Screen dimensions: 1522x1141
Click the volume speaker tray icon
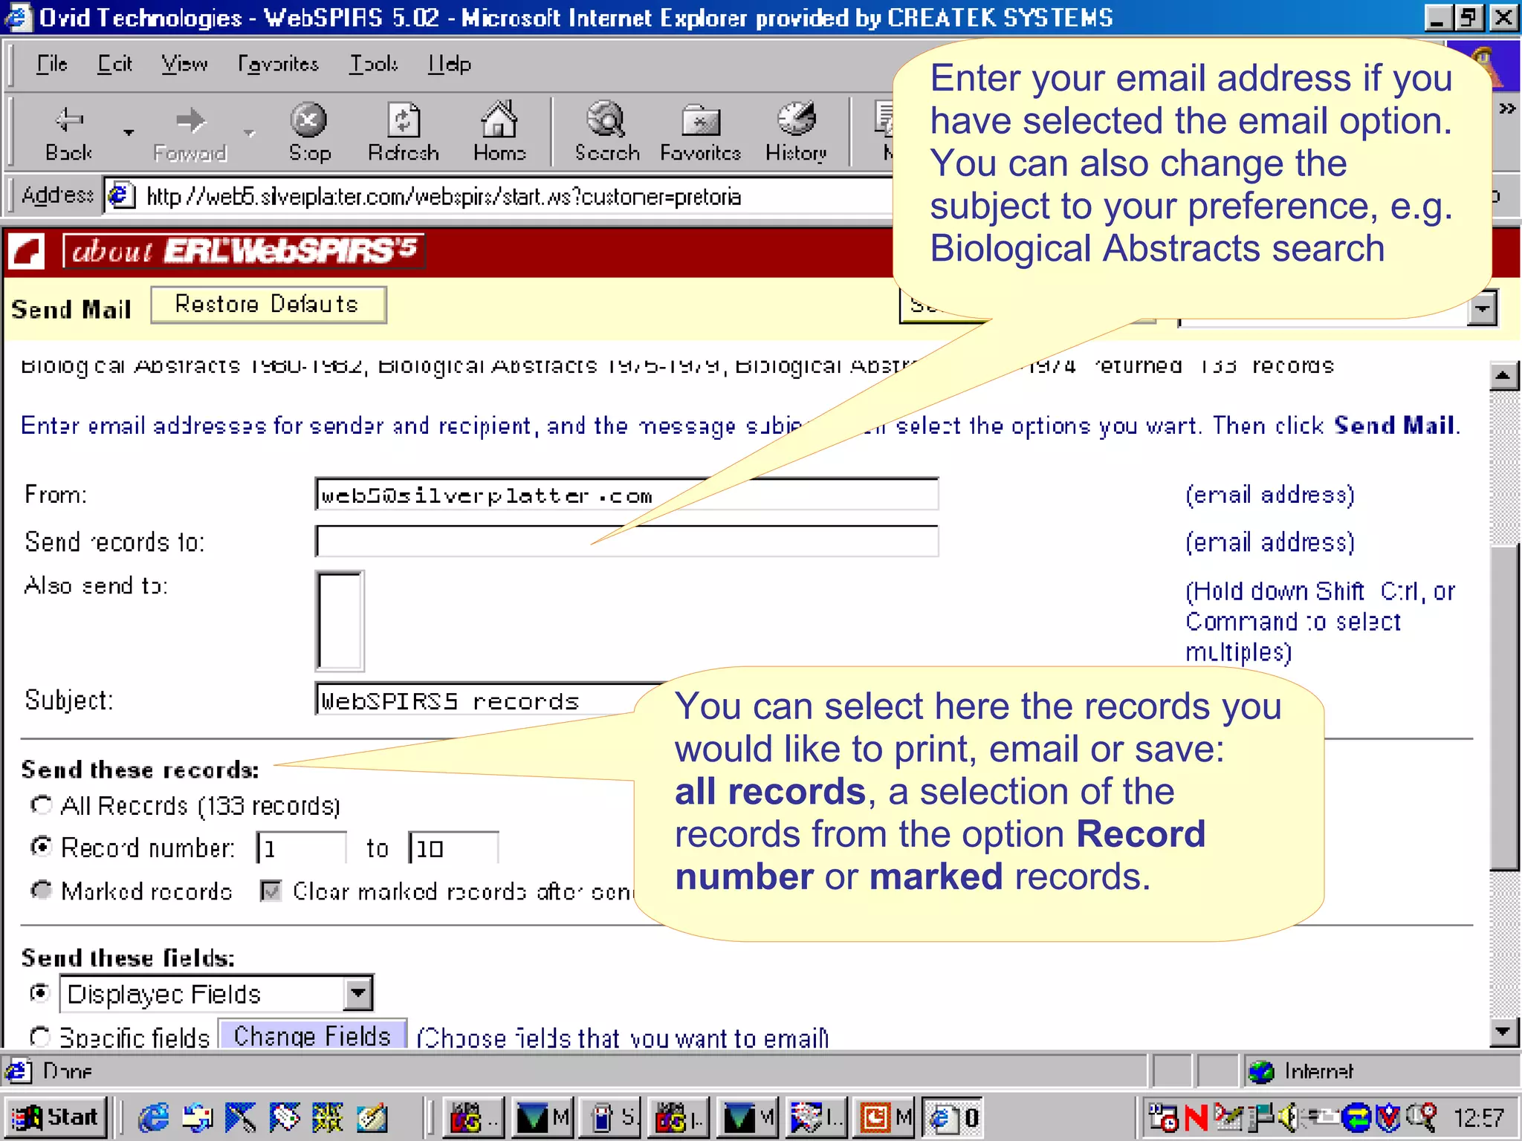(x=1290, y=1117)
